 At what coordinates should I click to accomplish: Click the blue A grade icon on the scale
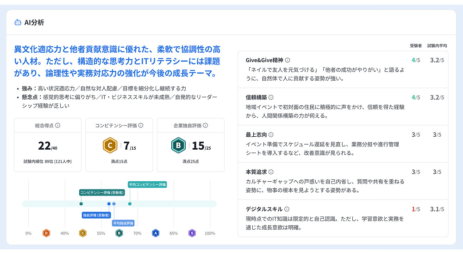click(156, 233)
